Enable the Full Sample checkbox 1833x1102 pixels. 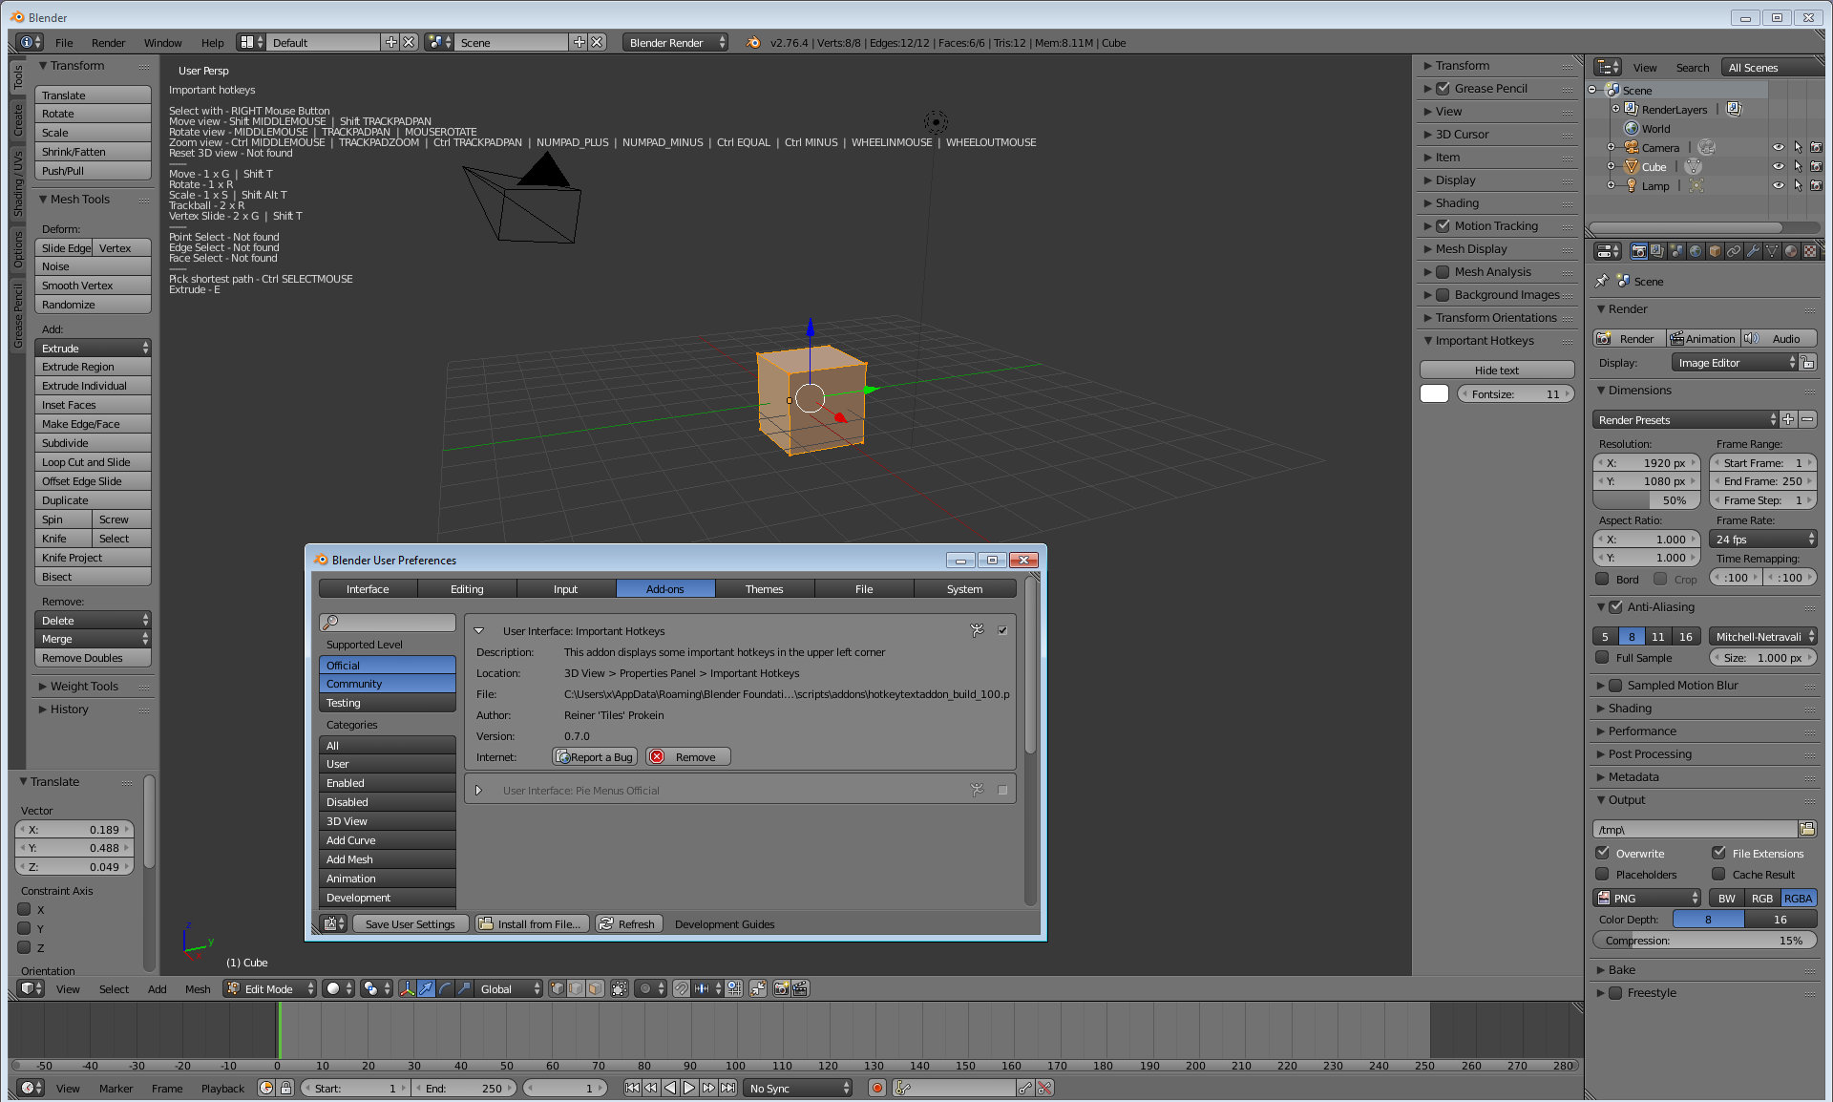click(x=1603, y=657)
